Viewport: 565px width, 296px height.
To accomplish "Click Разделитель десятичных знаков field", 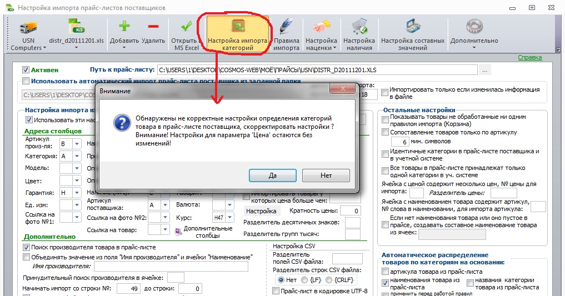I will [353, 223].
